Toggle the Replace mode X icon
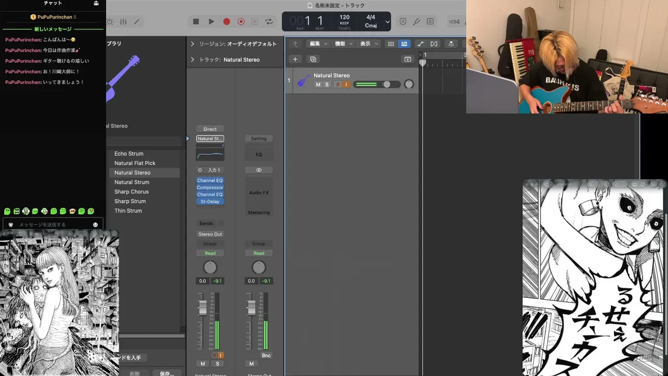The width and height of the screenshot is (668, 376). 403,21
